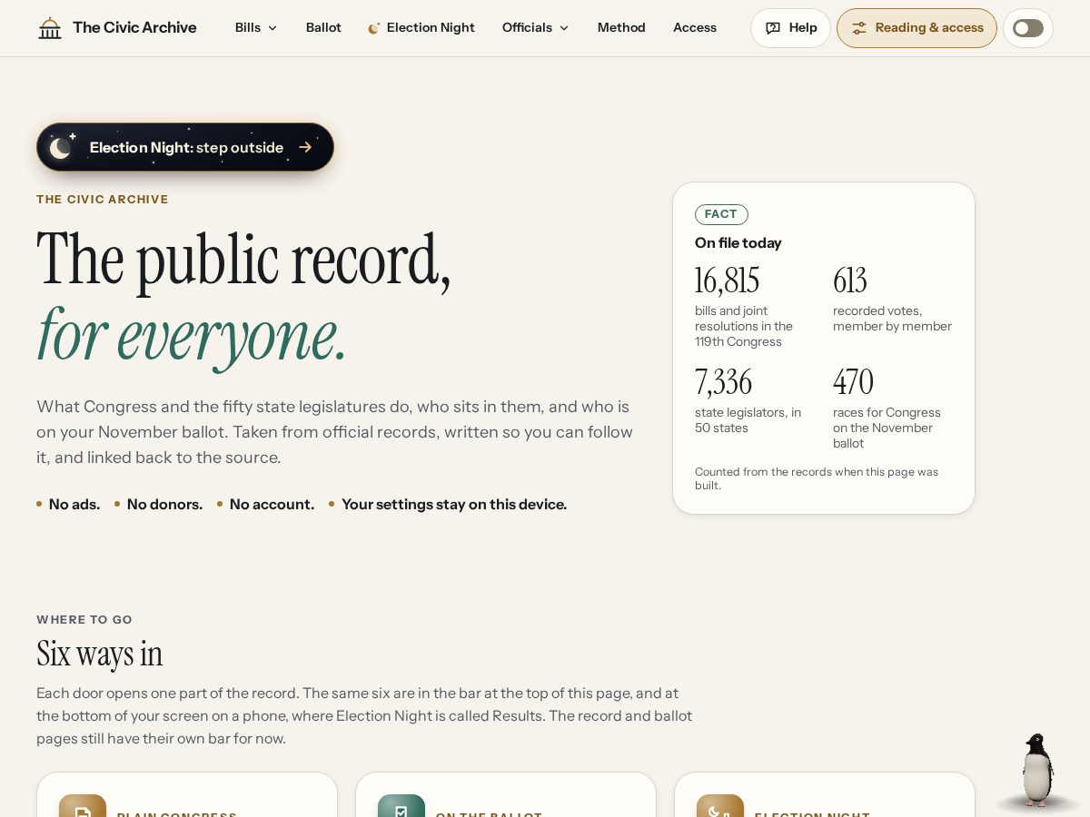Click the On the Ballot card checkmark icon
The image size is (1090, 817).
(401, 806)
